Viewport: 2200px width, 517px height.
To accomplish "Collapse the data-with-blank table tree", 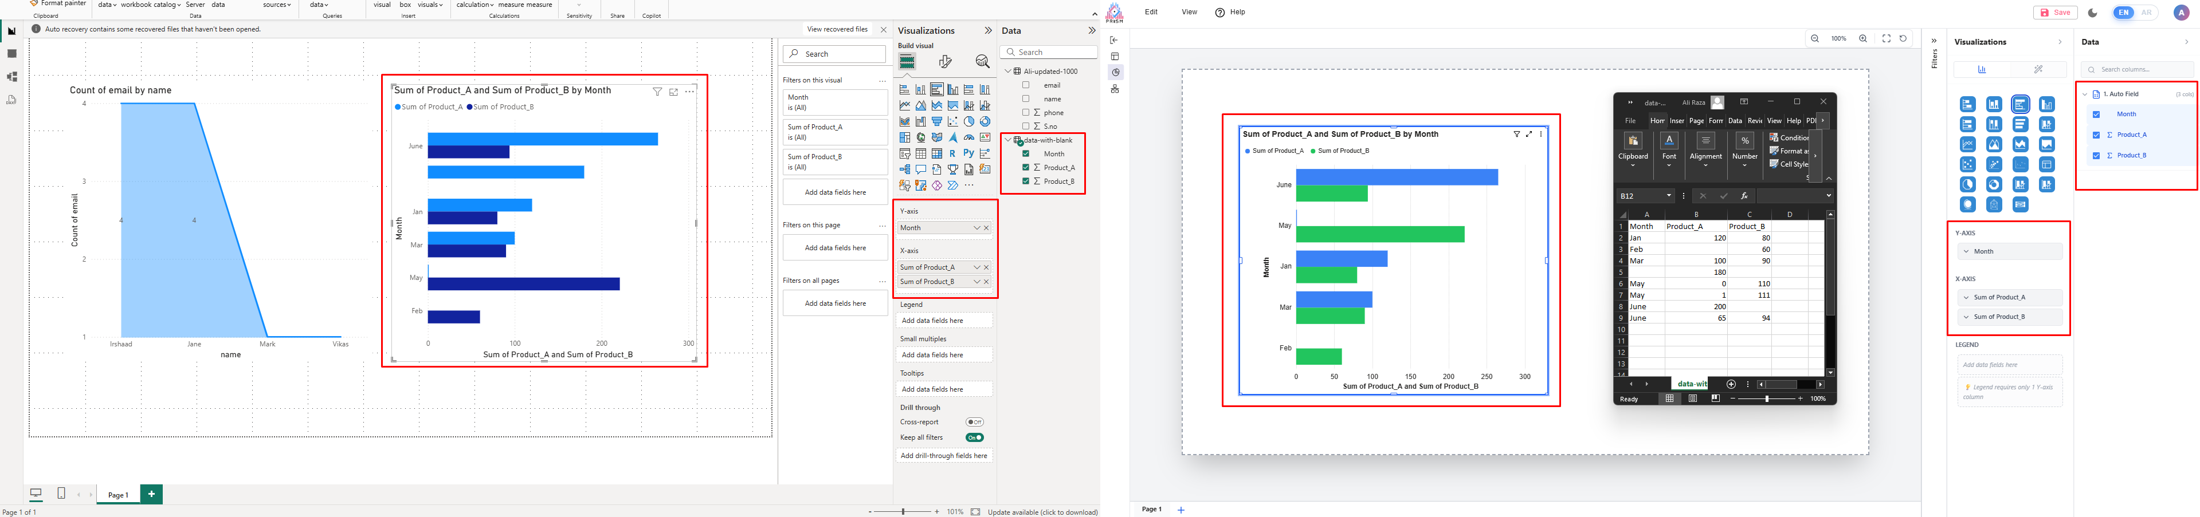I will click(1008, 140).
